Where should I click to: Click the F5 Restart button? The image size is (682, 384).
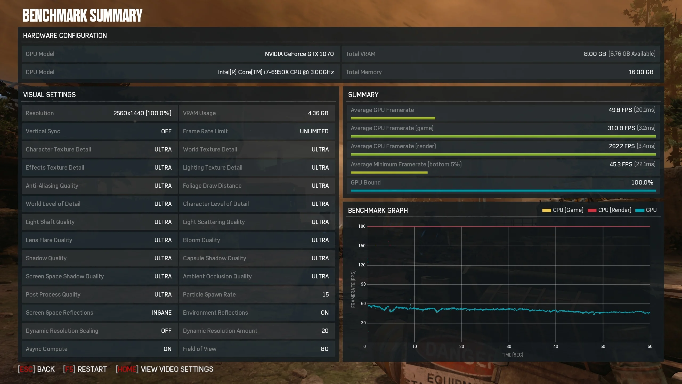coord(85,369)
